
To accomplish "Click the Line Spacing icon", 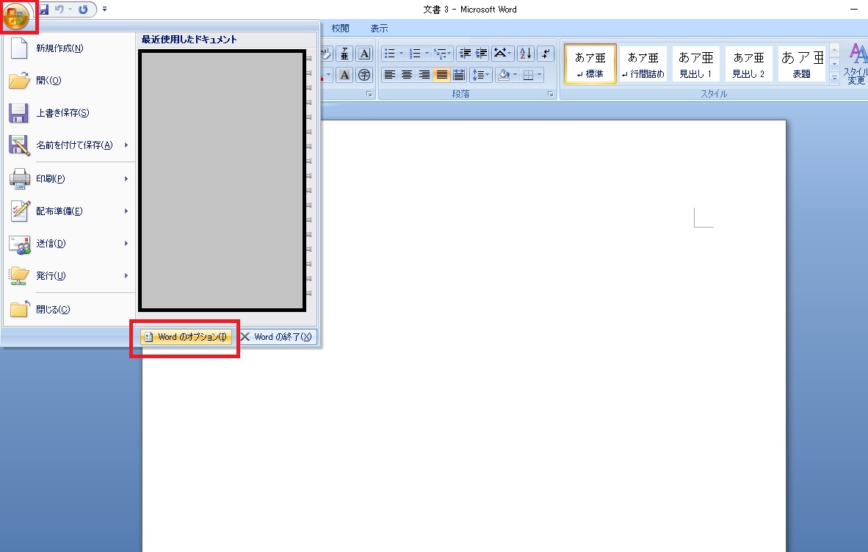I will click(x=478, y=75).
